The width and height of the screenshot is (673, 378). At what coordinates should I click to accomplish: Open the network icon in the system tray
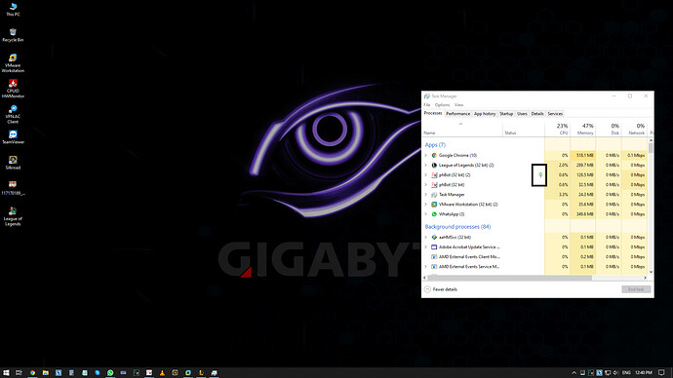[x=608, y=373]
